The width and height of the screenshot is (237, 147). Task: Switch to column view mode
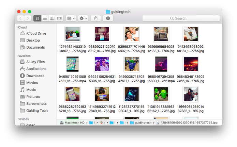click(x=52, y=18)
